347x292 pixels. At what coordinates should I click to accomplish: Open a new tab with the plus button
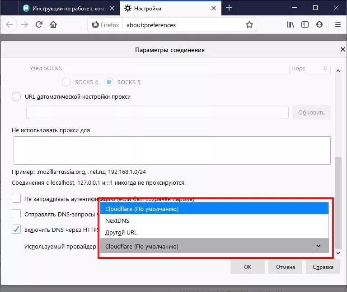[229, 8]
